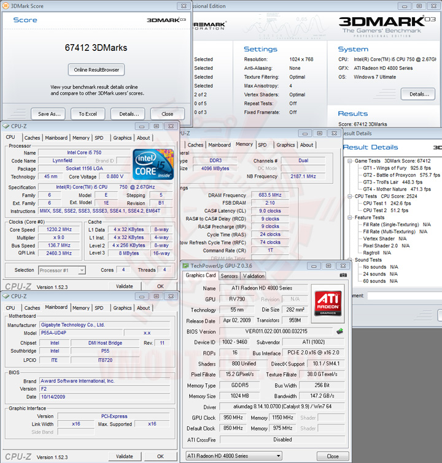The image size is (442, 463).
Task: Click the BIOS date 10/14/2009 value
Action: (104, 397)
